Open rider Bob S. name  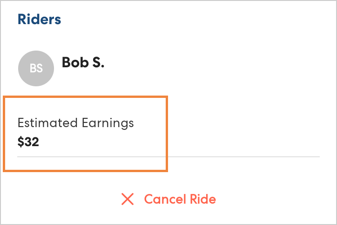point(83,63)
